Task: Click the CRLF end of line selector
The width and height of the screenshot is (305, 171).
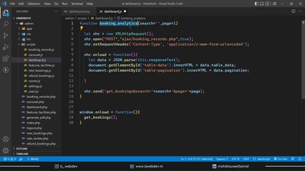Action: coord(246,159)
